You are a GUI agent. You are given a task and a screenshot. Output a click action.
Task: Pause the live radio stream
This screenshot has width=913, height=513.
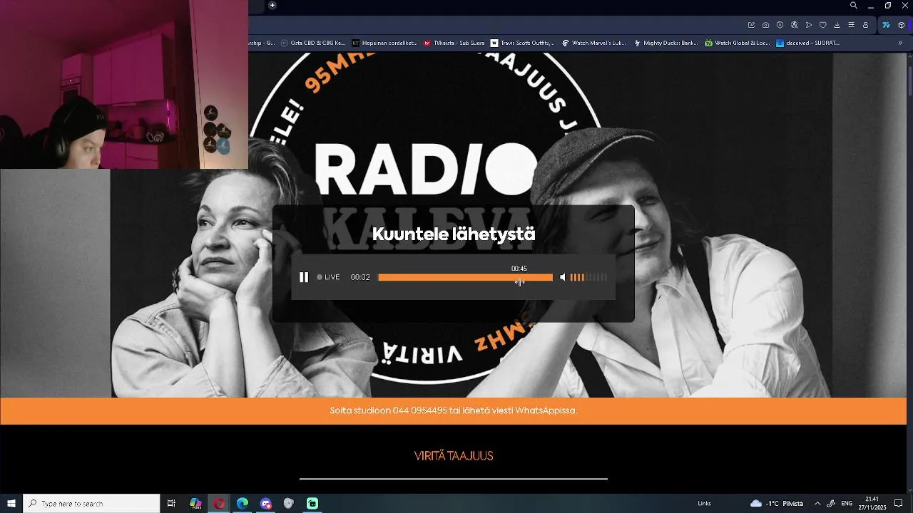304,277
